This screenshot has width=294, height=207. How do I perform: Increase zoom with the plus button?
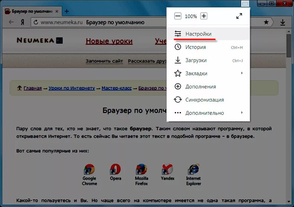[204, 16]
